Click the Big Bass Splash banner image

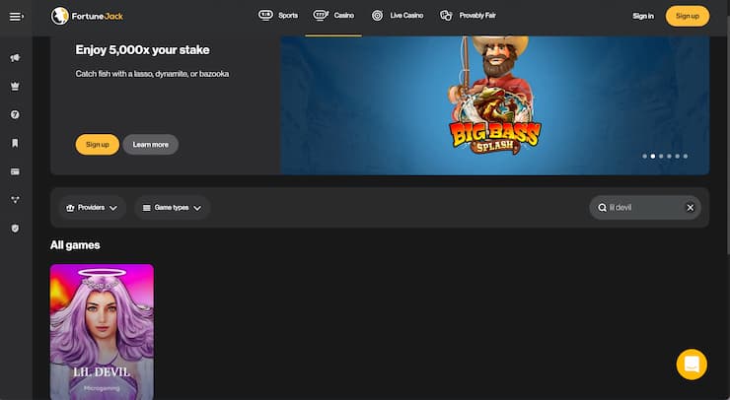tap(495, 105)
